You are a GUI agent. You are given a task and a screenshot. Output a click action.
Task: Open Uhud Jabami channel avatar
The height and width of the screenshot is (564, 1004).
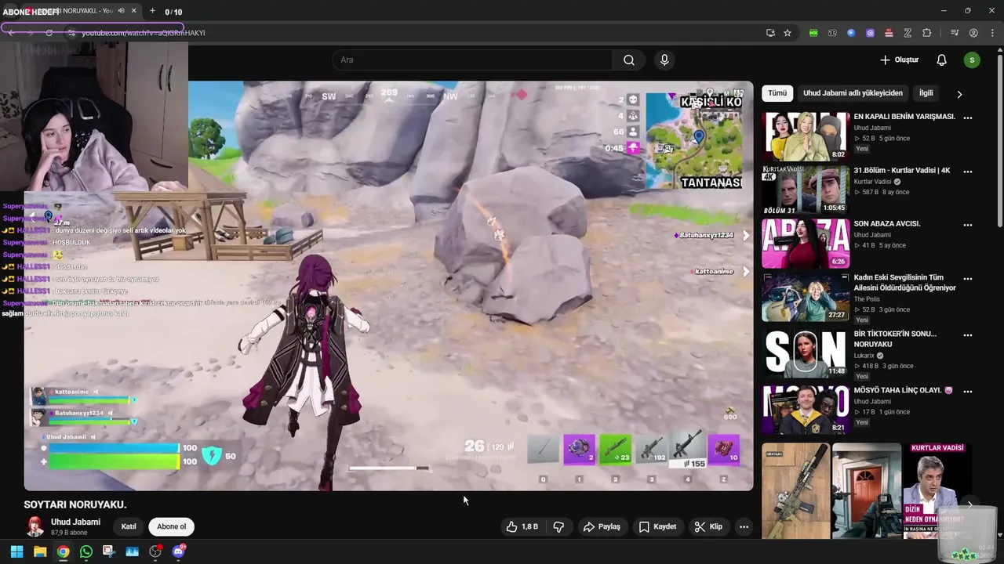(35, 526)
